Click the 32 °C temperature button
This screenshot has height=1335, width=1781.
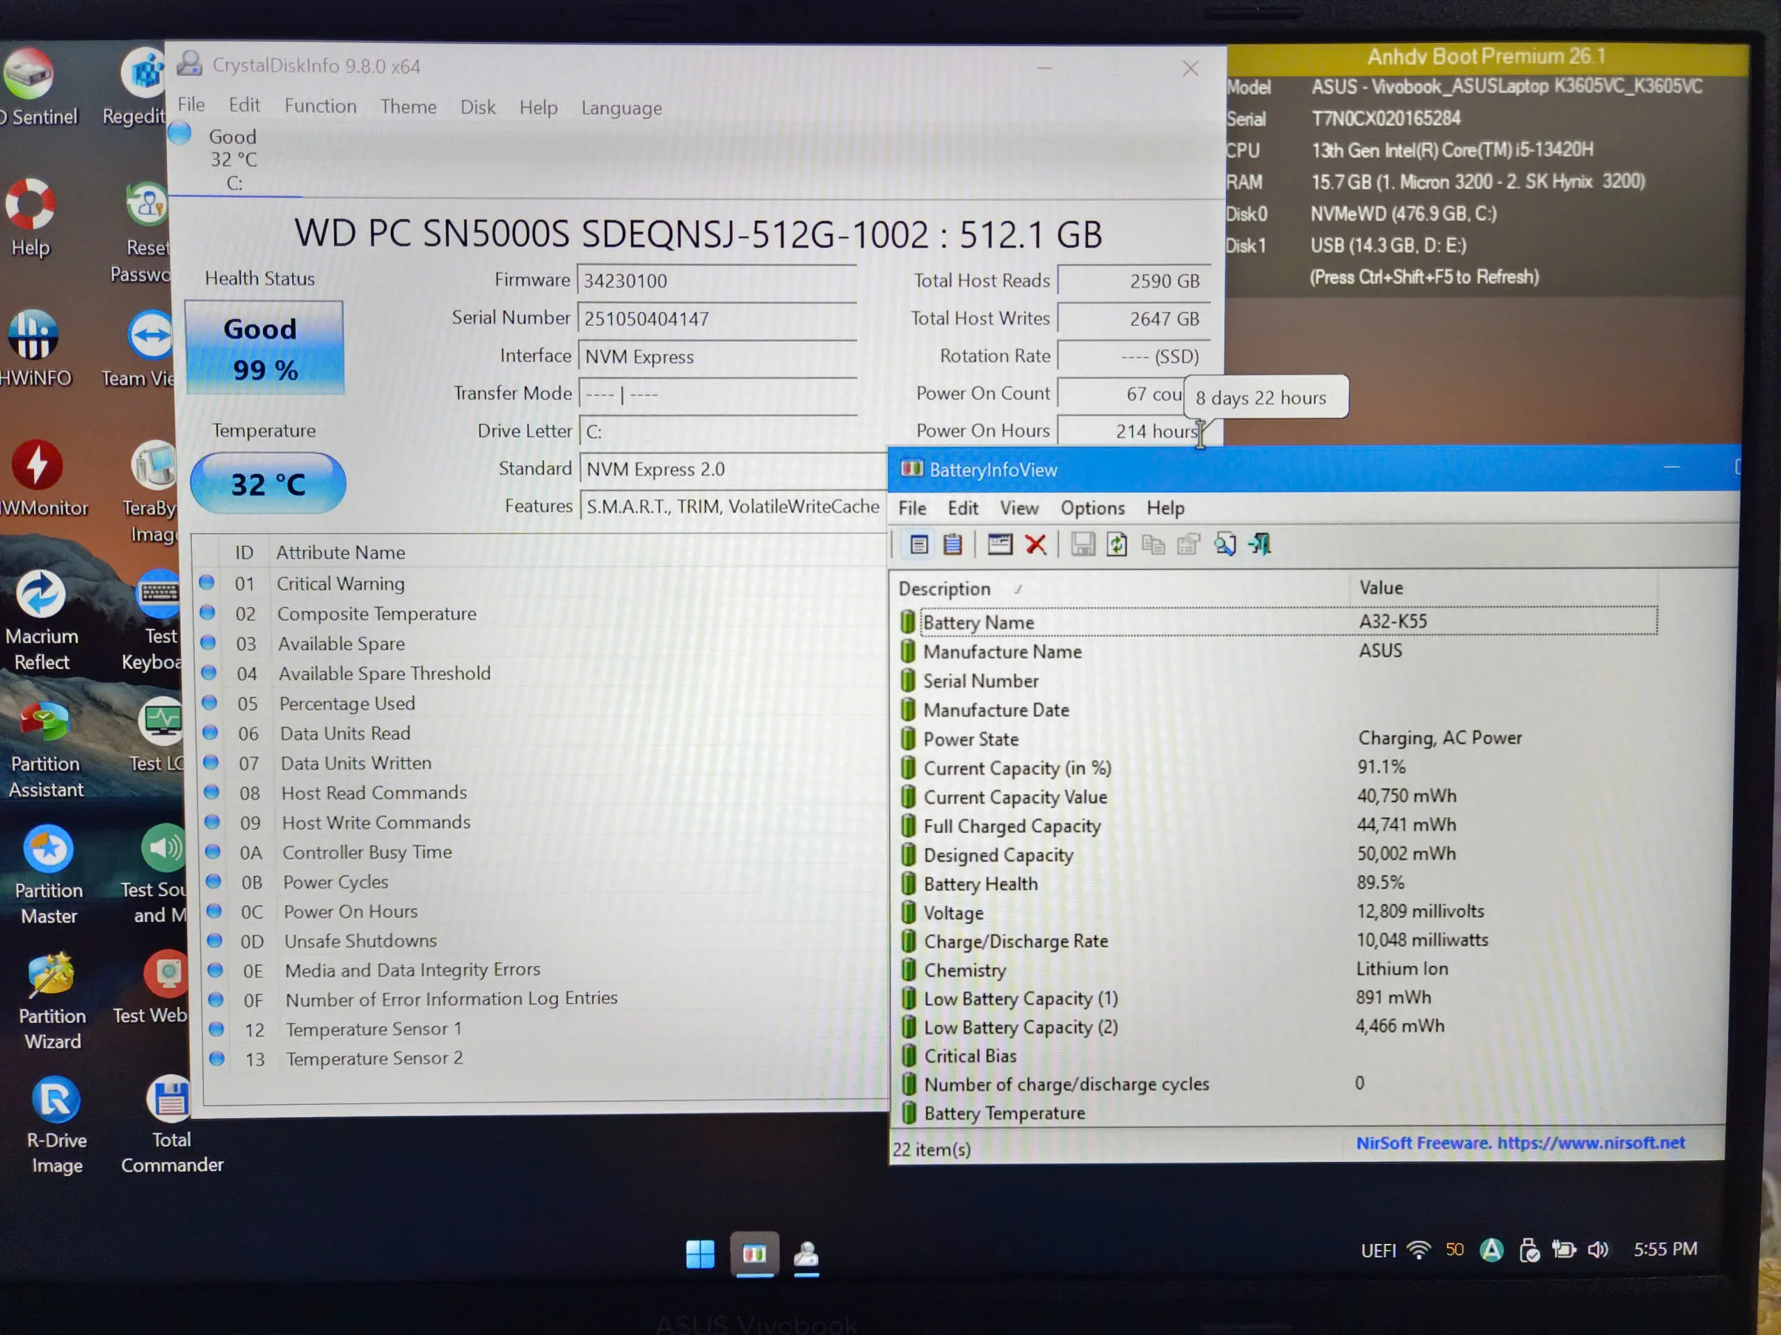268,484
